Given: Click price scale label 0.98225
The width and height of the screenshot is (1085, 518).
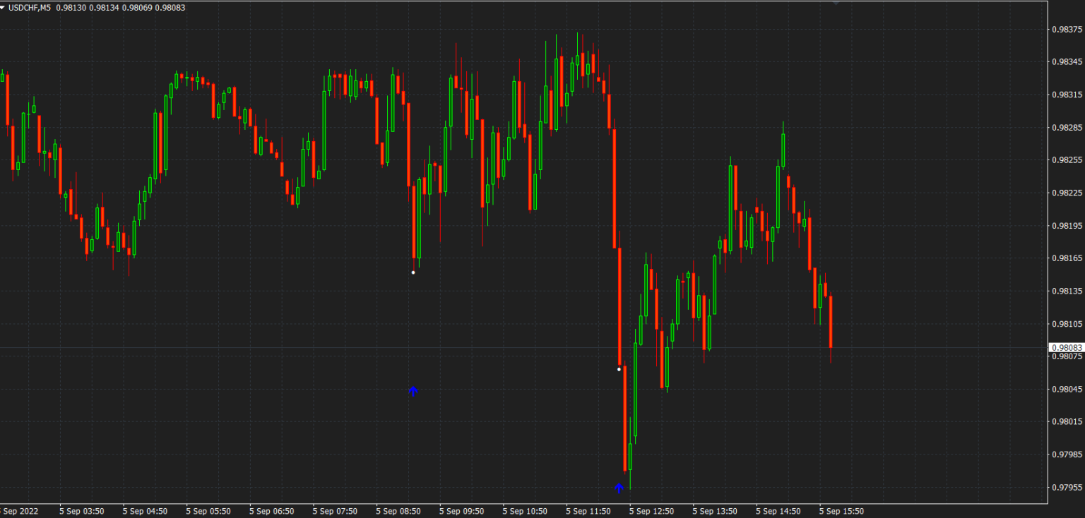Looking at the screenshot, I should tap(1067, 193).
